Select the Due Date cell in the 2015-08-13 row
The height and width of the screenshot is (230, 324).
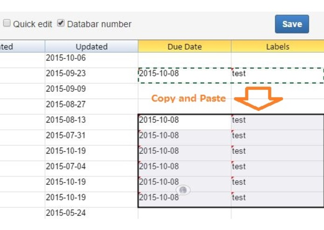[x=185, y=122]
